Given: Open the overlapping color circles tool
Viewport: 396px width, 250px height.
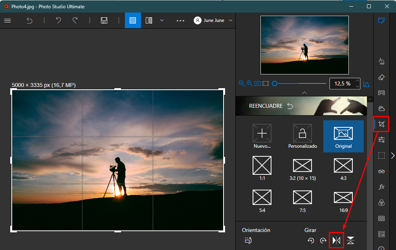Looking at the screenshot, I should tap(381, 203).
